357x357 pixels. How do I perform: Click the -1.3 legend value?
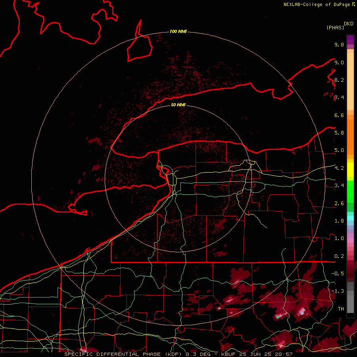[338, 291]
